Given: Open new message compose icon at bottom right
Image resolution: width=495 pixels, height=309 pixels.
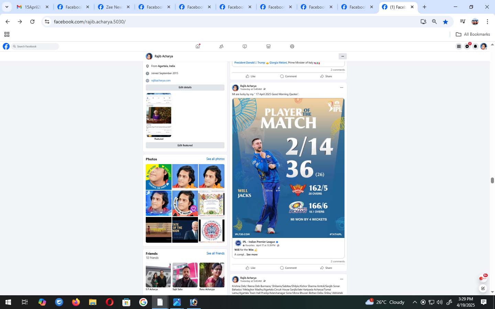Looking at the screenshot, I should [x=483, y=288].
